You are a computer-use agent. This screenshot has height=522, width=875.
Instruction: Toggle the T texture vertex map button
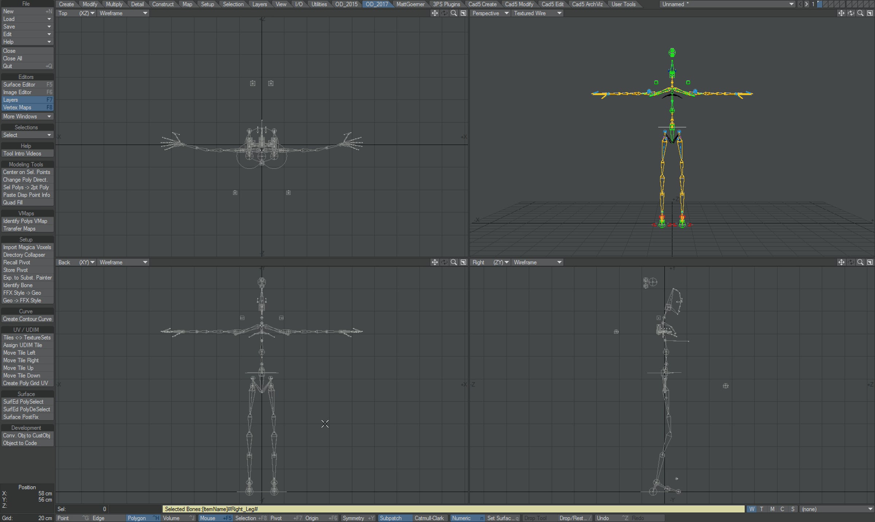[x=762, y=509]
